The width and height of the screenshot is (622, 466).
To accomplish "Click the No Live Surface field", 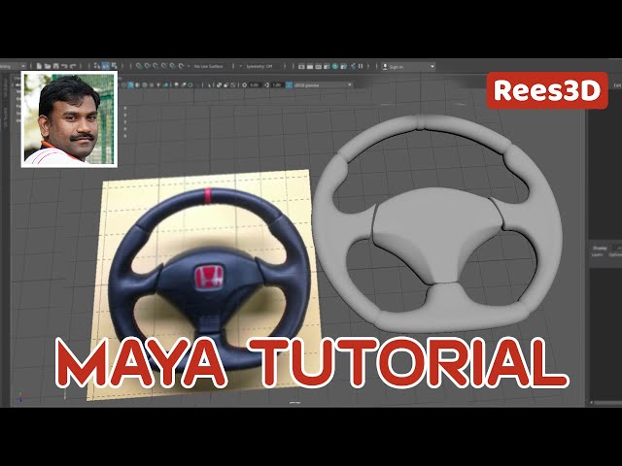I will [211, 66].
